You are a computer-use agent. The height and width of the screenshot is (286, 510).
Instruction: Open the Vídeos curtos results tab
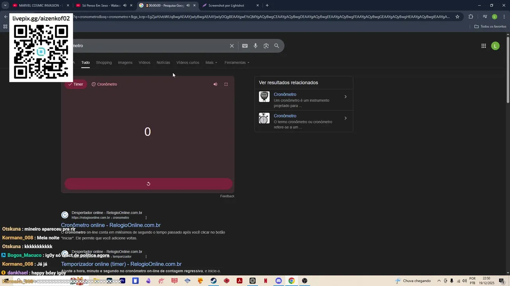pyautogui.click(x=188, y=63)
